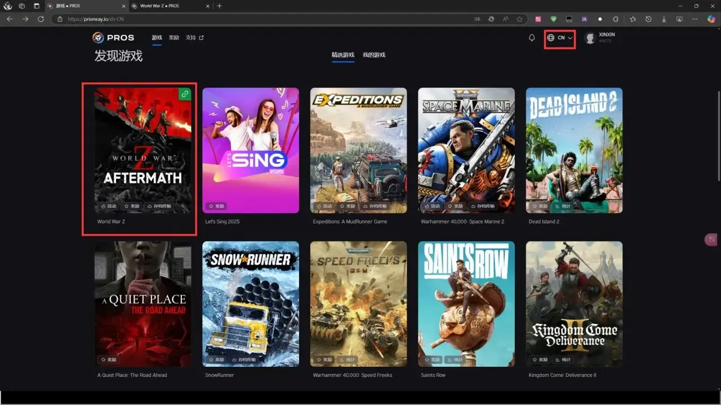Click the 统计 tag on Dead Island 2

click(563, 206)
